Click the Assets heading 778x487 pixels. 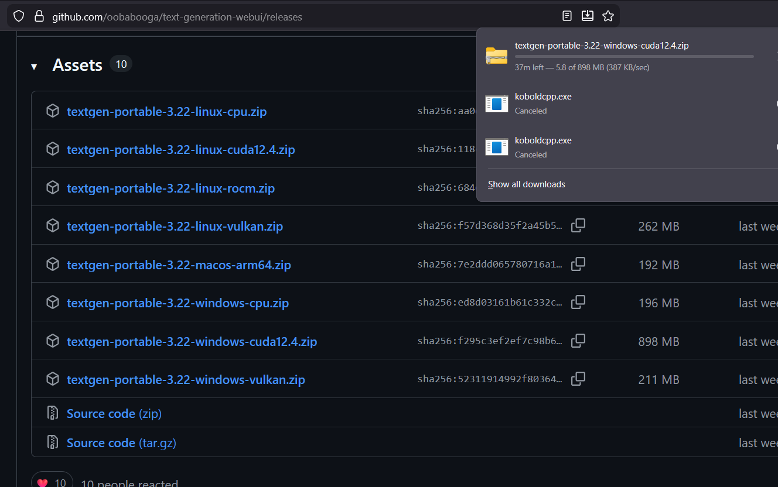point(77,65)
